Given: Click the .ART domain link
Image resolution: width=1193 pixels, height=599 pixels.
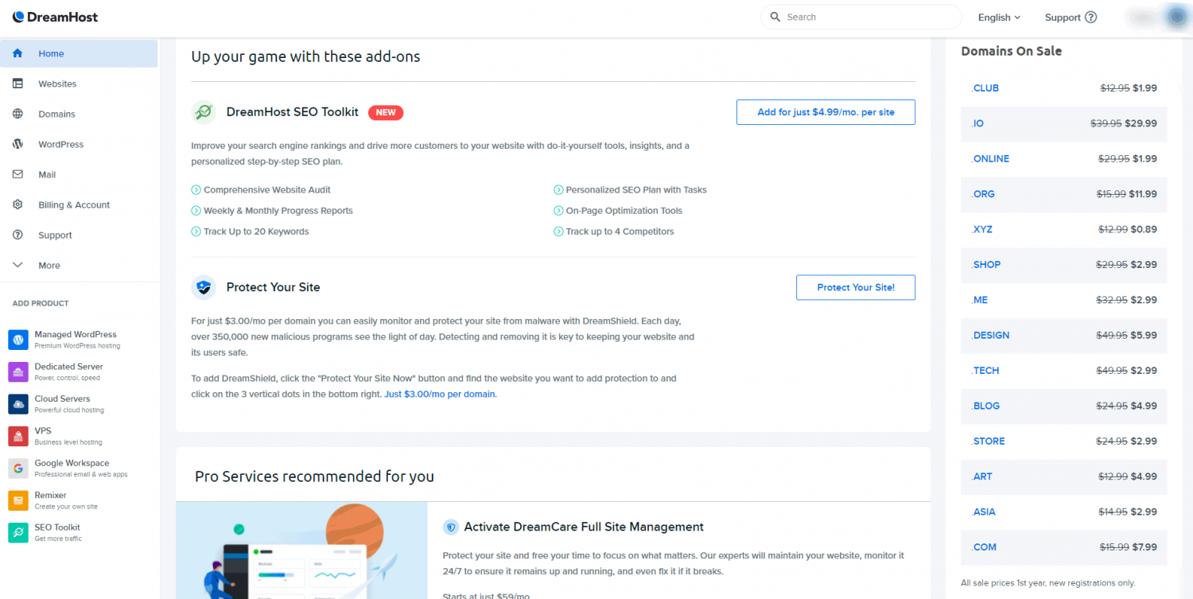Looking at the screenshot, I should tap(981, 476).
